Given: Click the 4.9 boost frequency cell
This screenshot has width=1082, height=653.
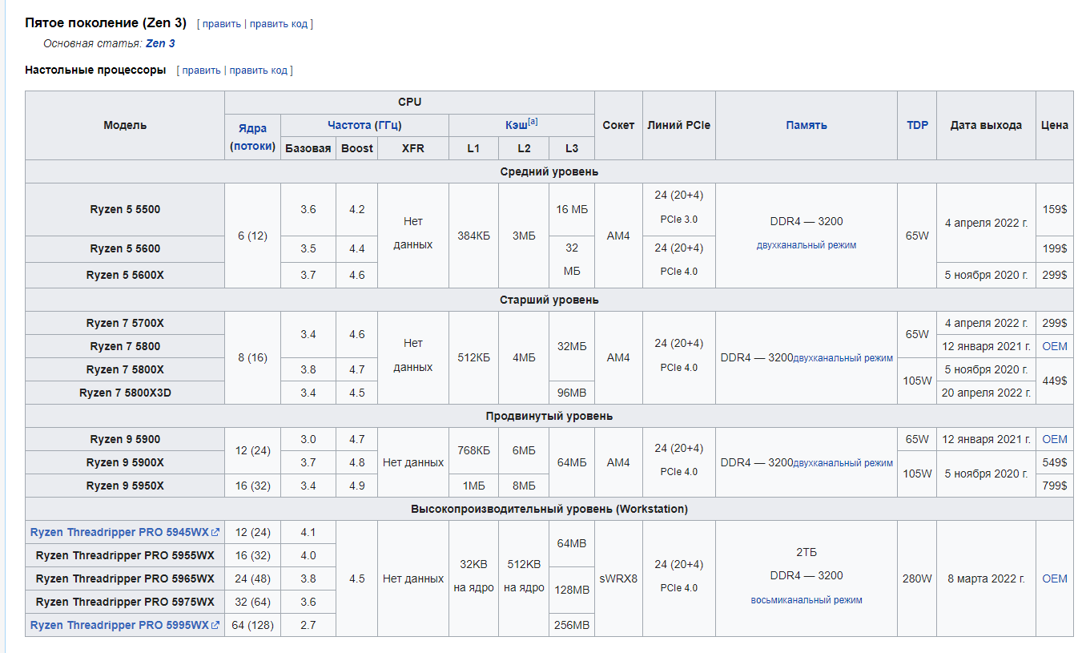Looking at the screenshot, I should [356, 486].
